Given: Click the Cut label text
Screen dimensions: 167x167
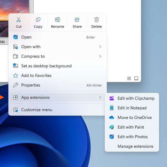Looking at the screenshot, I should coord(19,26).
